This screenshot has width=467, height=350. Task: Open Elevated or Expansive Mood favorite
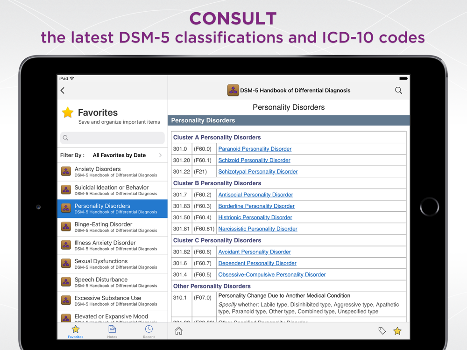pos(112,317)
